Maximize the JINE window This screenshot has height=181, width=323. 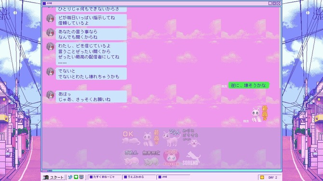274,3
